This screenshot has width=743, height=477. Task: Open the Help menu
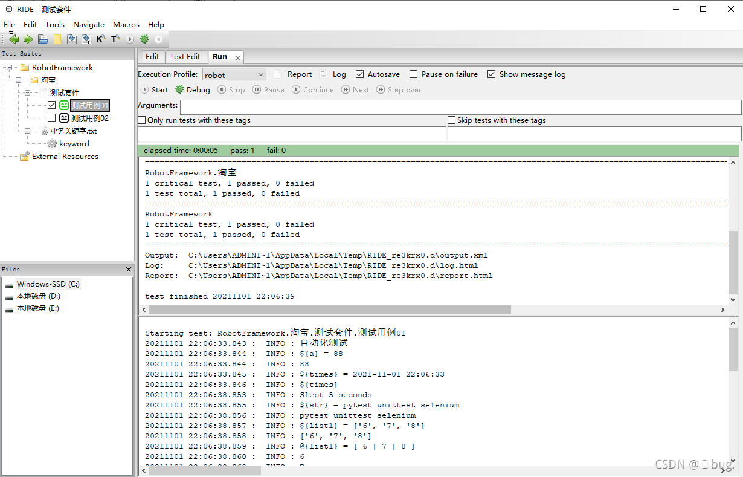click(156, 25)
